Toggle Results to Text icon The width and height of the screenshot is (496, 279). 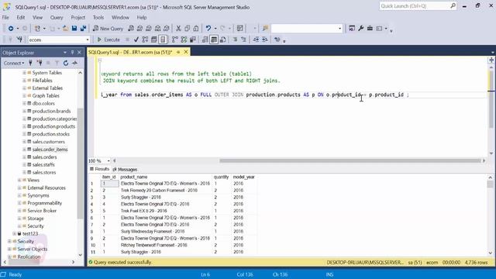205,40
